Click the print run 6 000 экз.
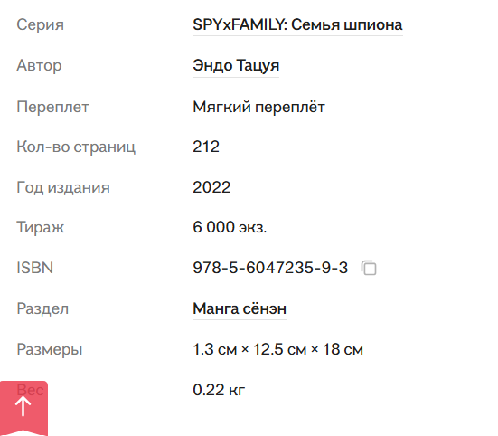Screen dimensions: 498x436 [230, 227]
